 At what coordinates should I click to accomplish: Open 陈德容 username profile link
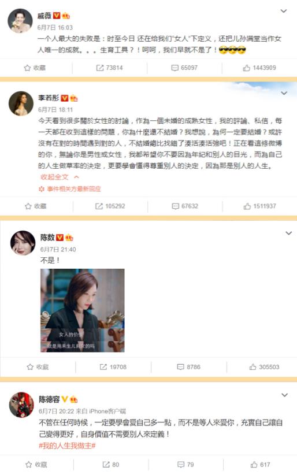49,399
